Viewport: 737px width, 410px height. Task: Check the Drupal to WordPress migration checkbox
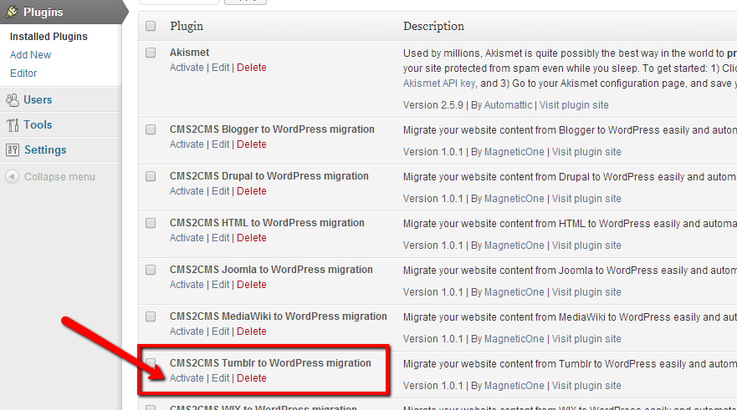pyautogui.click(x=151, y=176)
